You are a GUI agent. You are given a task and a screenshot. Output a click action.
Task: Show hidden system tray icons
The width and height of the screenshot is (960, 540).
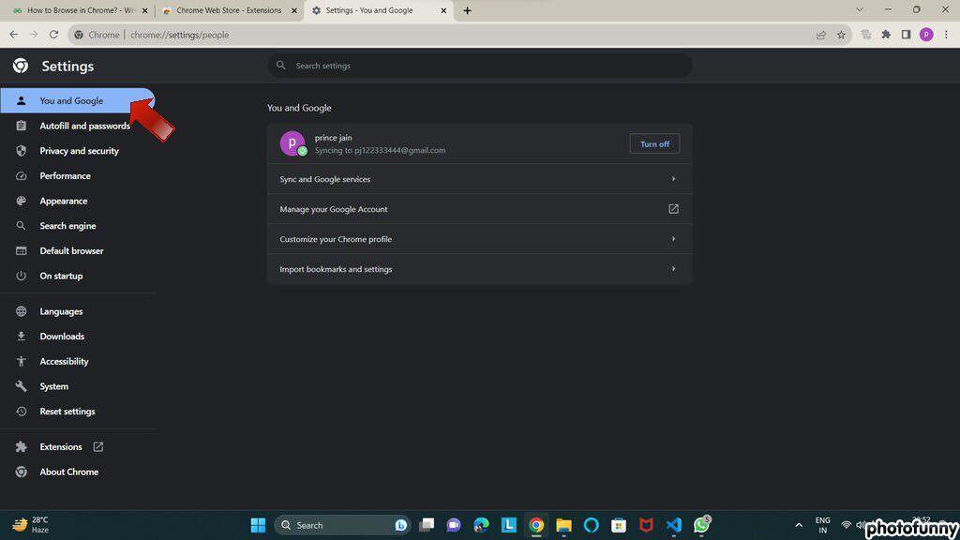point(799,525)
